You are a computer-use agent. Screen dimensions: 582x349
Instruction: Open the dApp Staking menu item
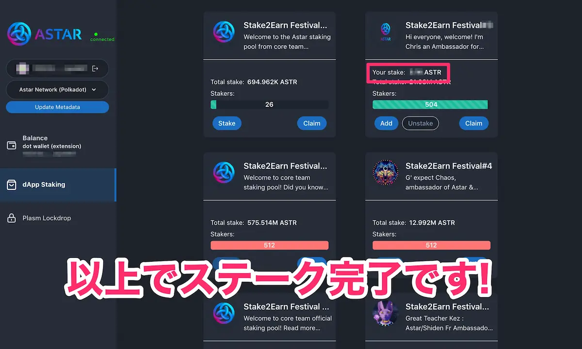point(58,185)
